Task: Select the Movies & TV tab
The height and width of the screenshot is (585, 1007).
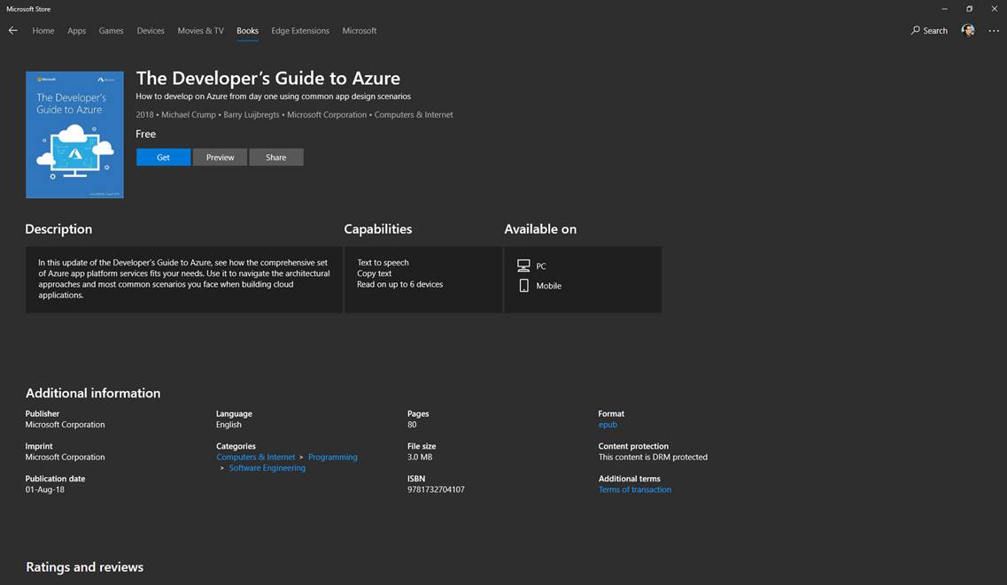Action: (x=200, y=30)
